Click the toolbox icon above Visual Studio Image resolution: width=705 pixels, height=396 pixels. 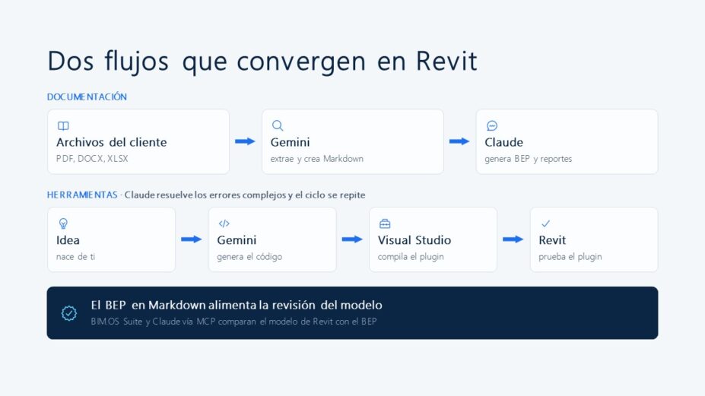(x=385, y=223)
